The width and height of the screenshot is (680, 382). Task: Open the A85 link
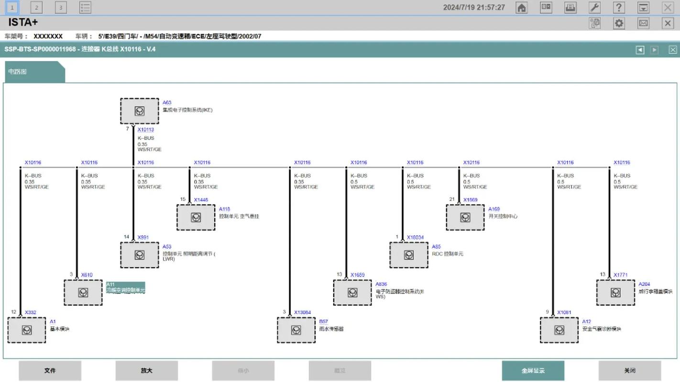(x=436, y=247)
